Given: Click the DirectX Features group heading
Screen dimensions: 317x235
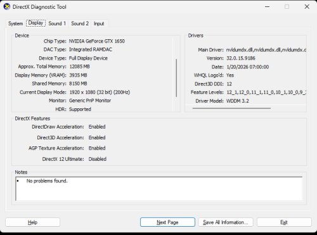Looking at the screenshot, I should pos(32,118).
